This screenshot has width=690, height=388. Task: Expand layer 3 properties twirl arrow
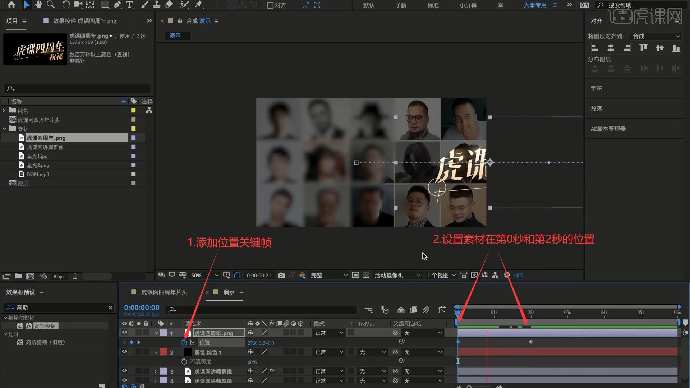coord(156,371)
